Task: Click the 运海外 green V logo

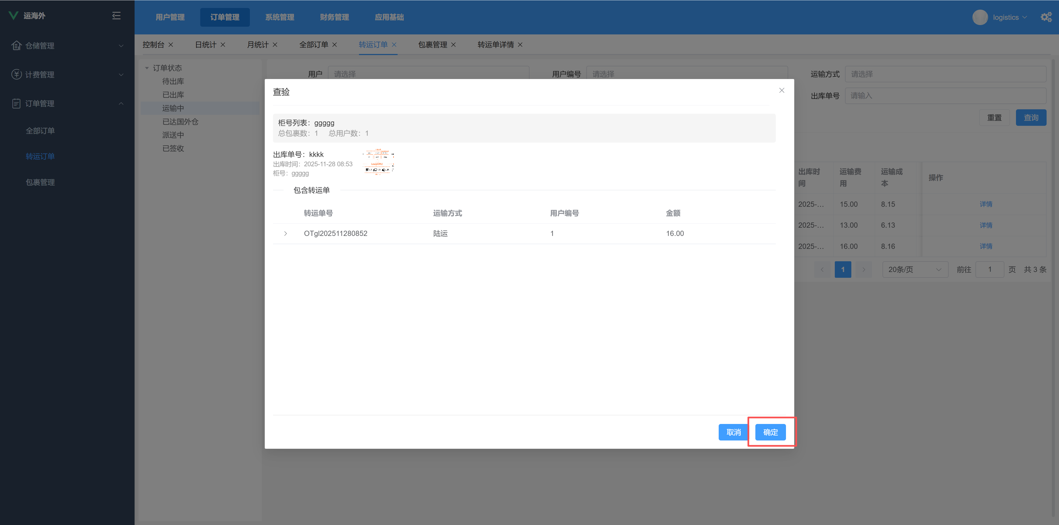Action: 14,16
